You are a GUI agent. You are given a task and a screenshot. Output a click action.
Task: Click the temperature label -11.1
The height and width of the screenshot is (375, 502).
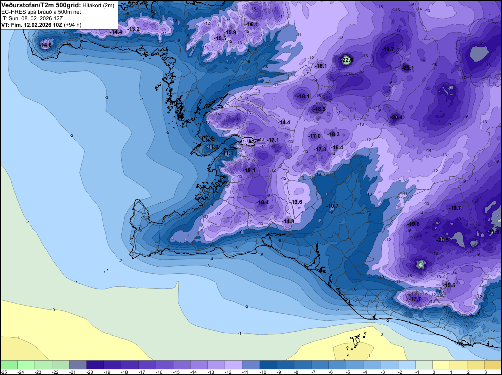[x=228, y=153]
